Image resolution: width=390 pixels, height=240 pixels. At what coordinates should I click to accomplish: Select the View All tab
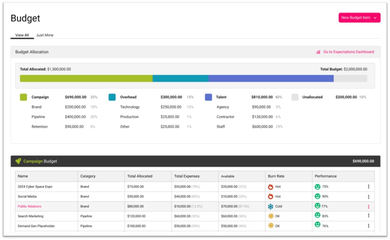click(22, 35)
